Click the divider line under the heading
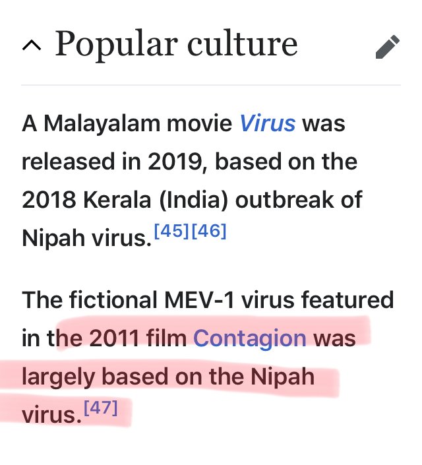422x465 pixels. (211, 85)
